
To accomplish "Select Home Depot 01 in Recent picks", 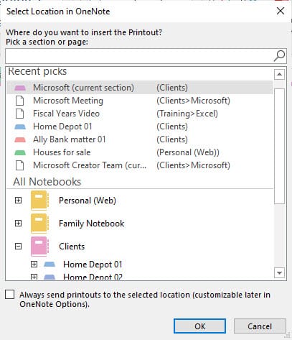I will pos(140,127).
